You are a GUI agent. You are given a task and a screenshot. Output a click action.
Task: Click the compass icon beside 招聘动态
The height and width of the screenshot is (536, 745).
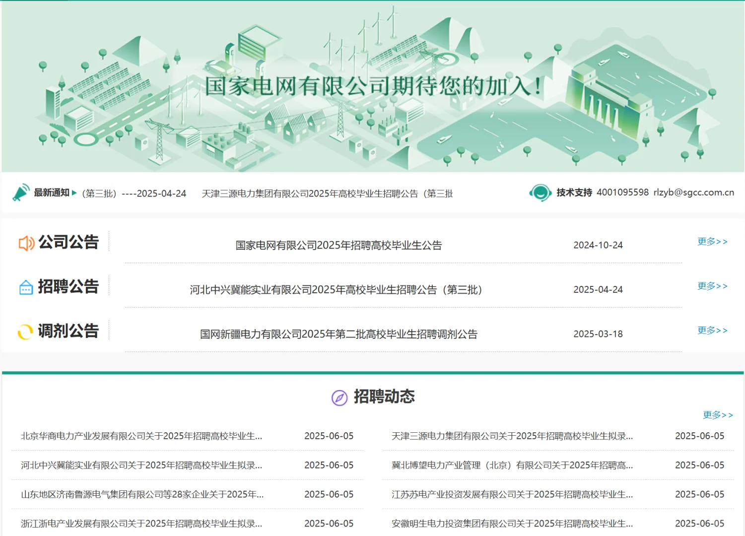point(339,397)
